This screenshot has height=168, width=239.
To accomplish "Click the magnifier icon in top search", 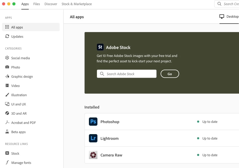I will [x=219, y=4].
